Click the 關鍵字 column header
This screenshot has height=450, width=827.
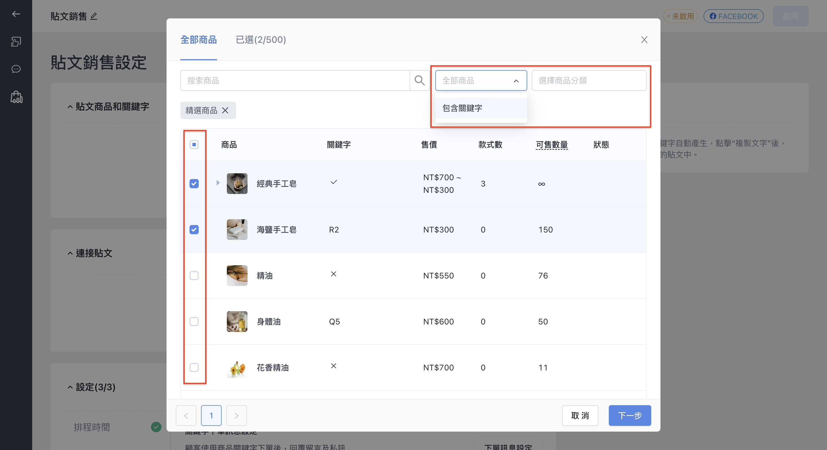[x=339, y=145]
